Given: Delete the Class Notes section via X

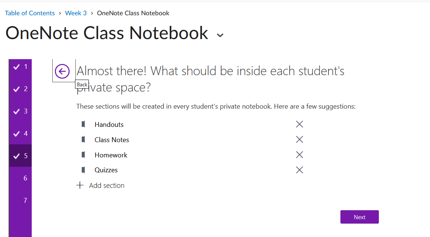Looking at the screenshot, I should 299,140.
